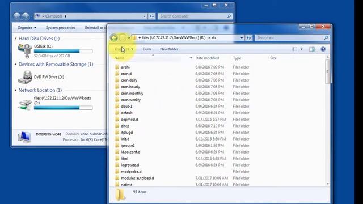Click Uninstall or change a program button
363x204 pixels.
[x=95, y=28]
